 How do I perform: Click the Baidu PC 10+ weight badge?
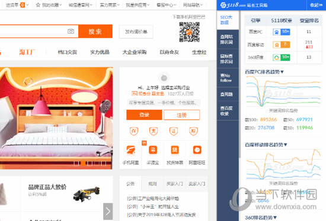point(282,32)
